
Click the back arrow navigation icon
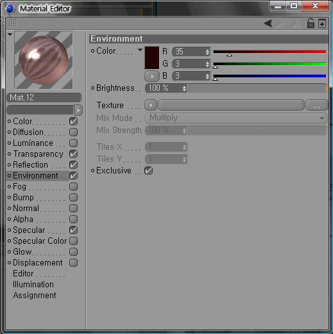click(268, 23)
